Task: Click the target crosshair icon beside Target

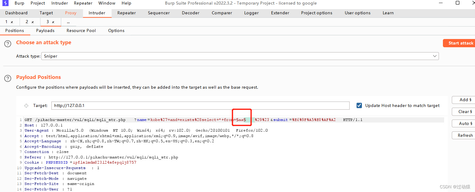Action: pos(26,106)
